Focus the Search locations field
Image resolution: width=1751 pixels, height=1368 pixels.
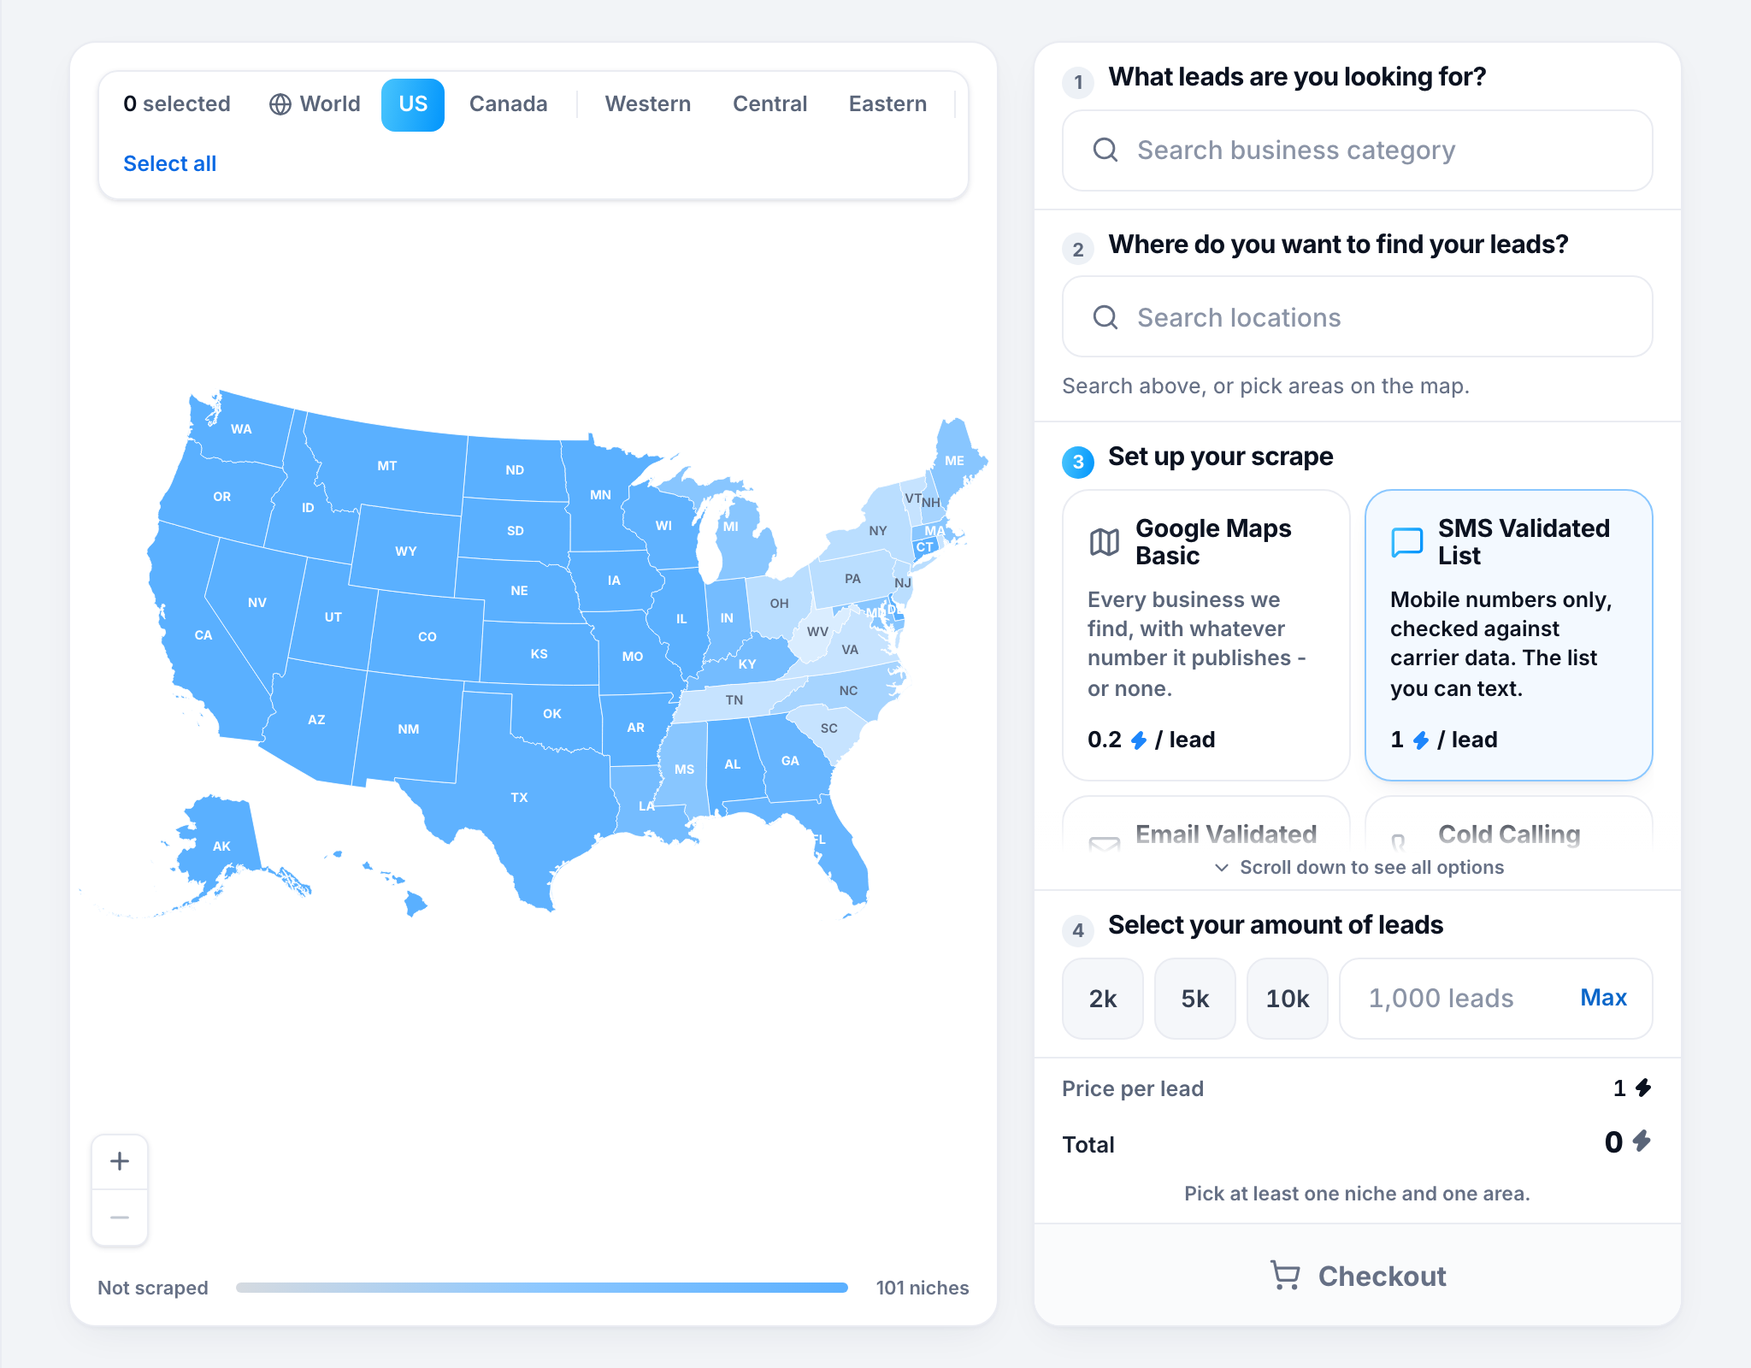(1357, 318)
